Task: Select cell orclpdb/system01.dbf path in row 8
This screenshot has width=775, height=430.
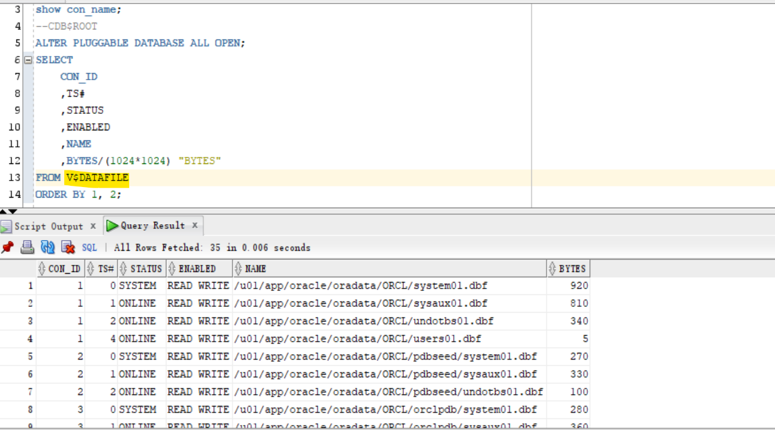Action: (x=389, y=409)
